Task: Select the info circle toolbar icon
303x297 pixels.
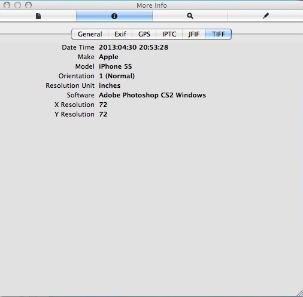Action: tap(114, 16)
